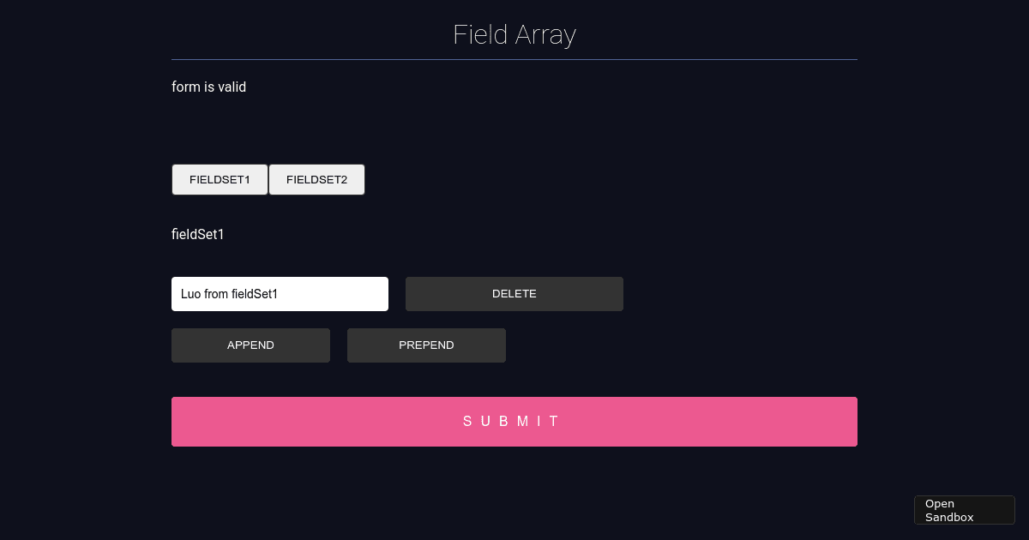Click the 'Luo from fieldSet1' text field

(280, 294)
